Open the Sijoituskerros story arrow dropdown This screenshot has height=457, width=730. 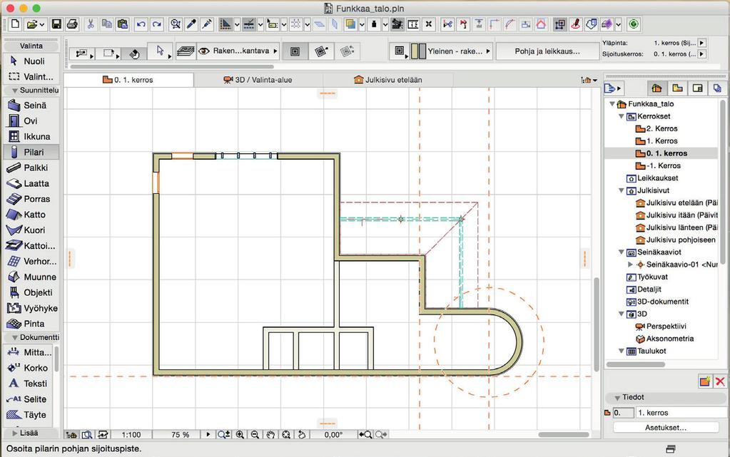pyautogui.click(x=702, y=54)
